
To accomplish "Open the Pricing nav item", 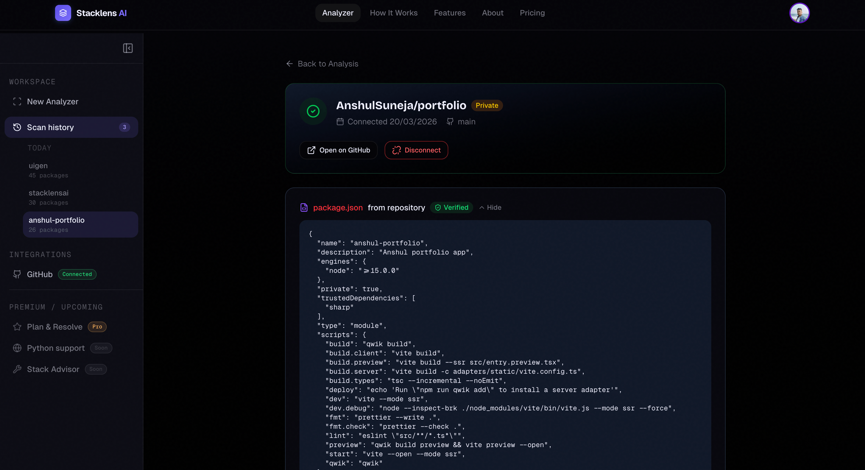I will pos(532,13).
